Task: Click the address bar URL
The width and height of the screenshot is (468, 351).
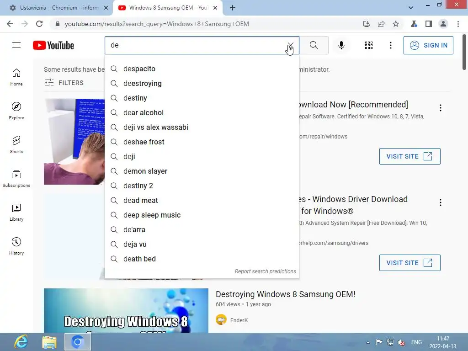Action: click(157, 24)
